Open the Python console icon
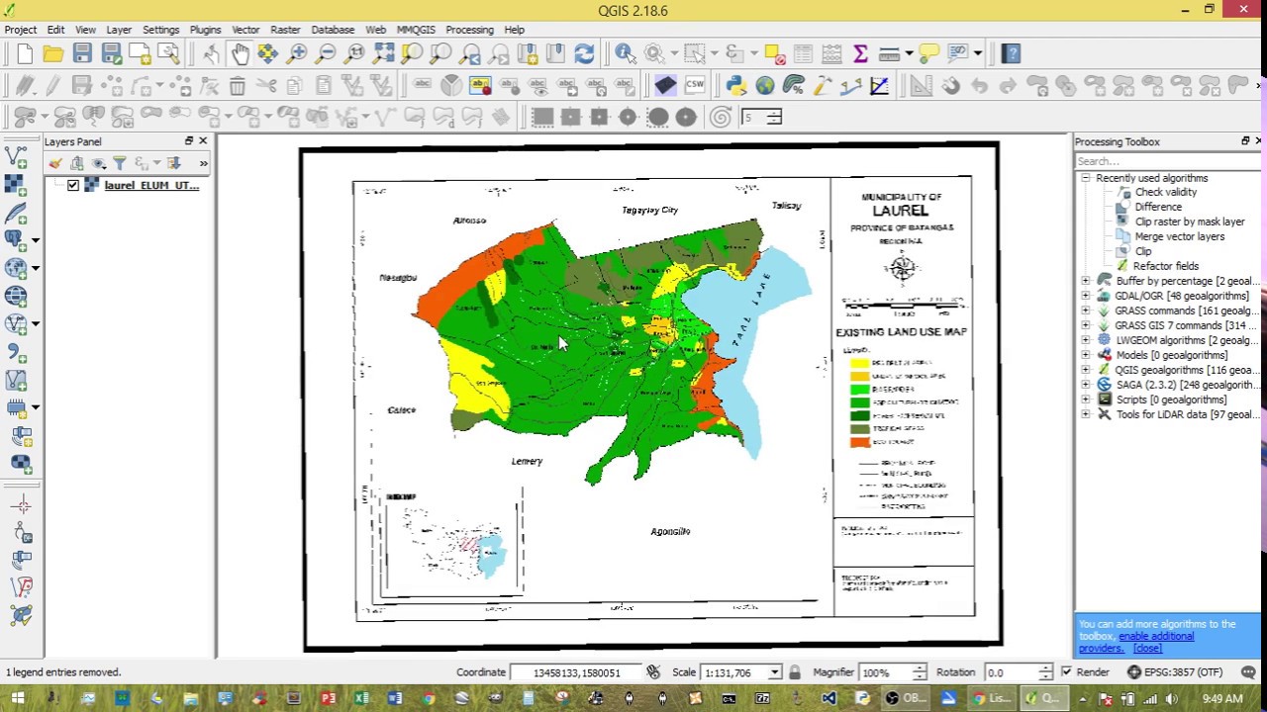Screen dimensions: 1267x712 [735, 86]
